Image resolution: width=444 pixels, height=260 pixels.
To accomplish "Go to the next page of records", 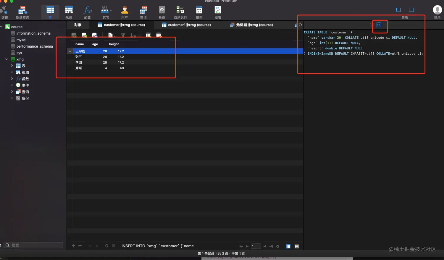I will click(265, 246).
